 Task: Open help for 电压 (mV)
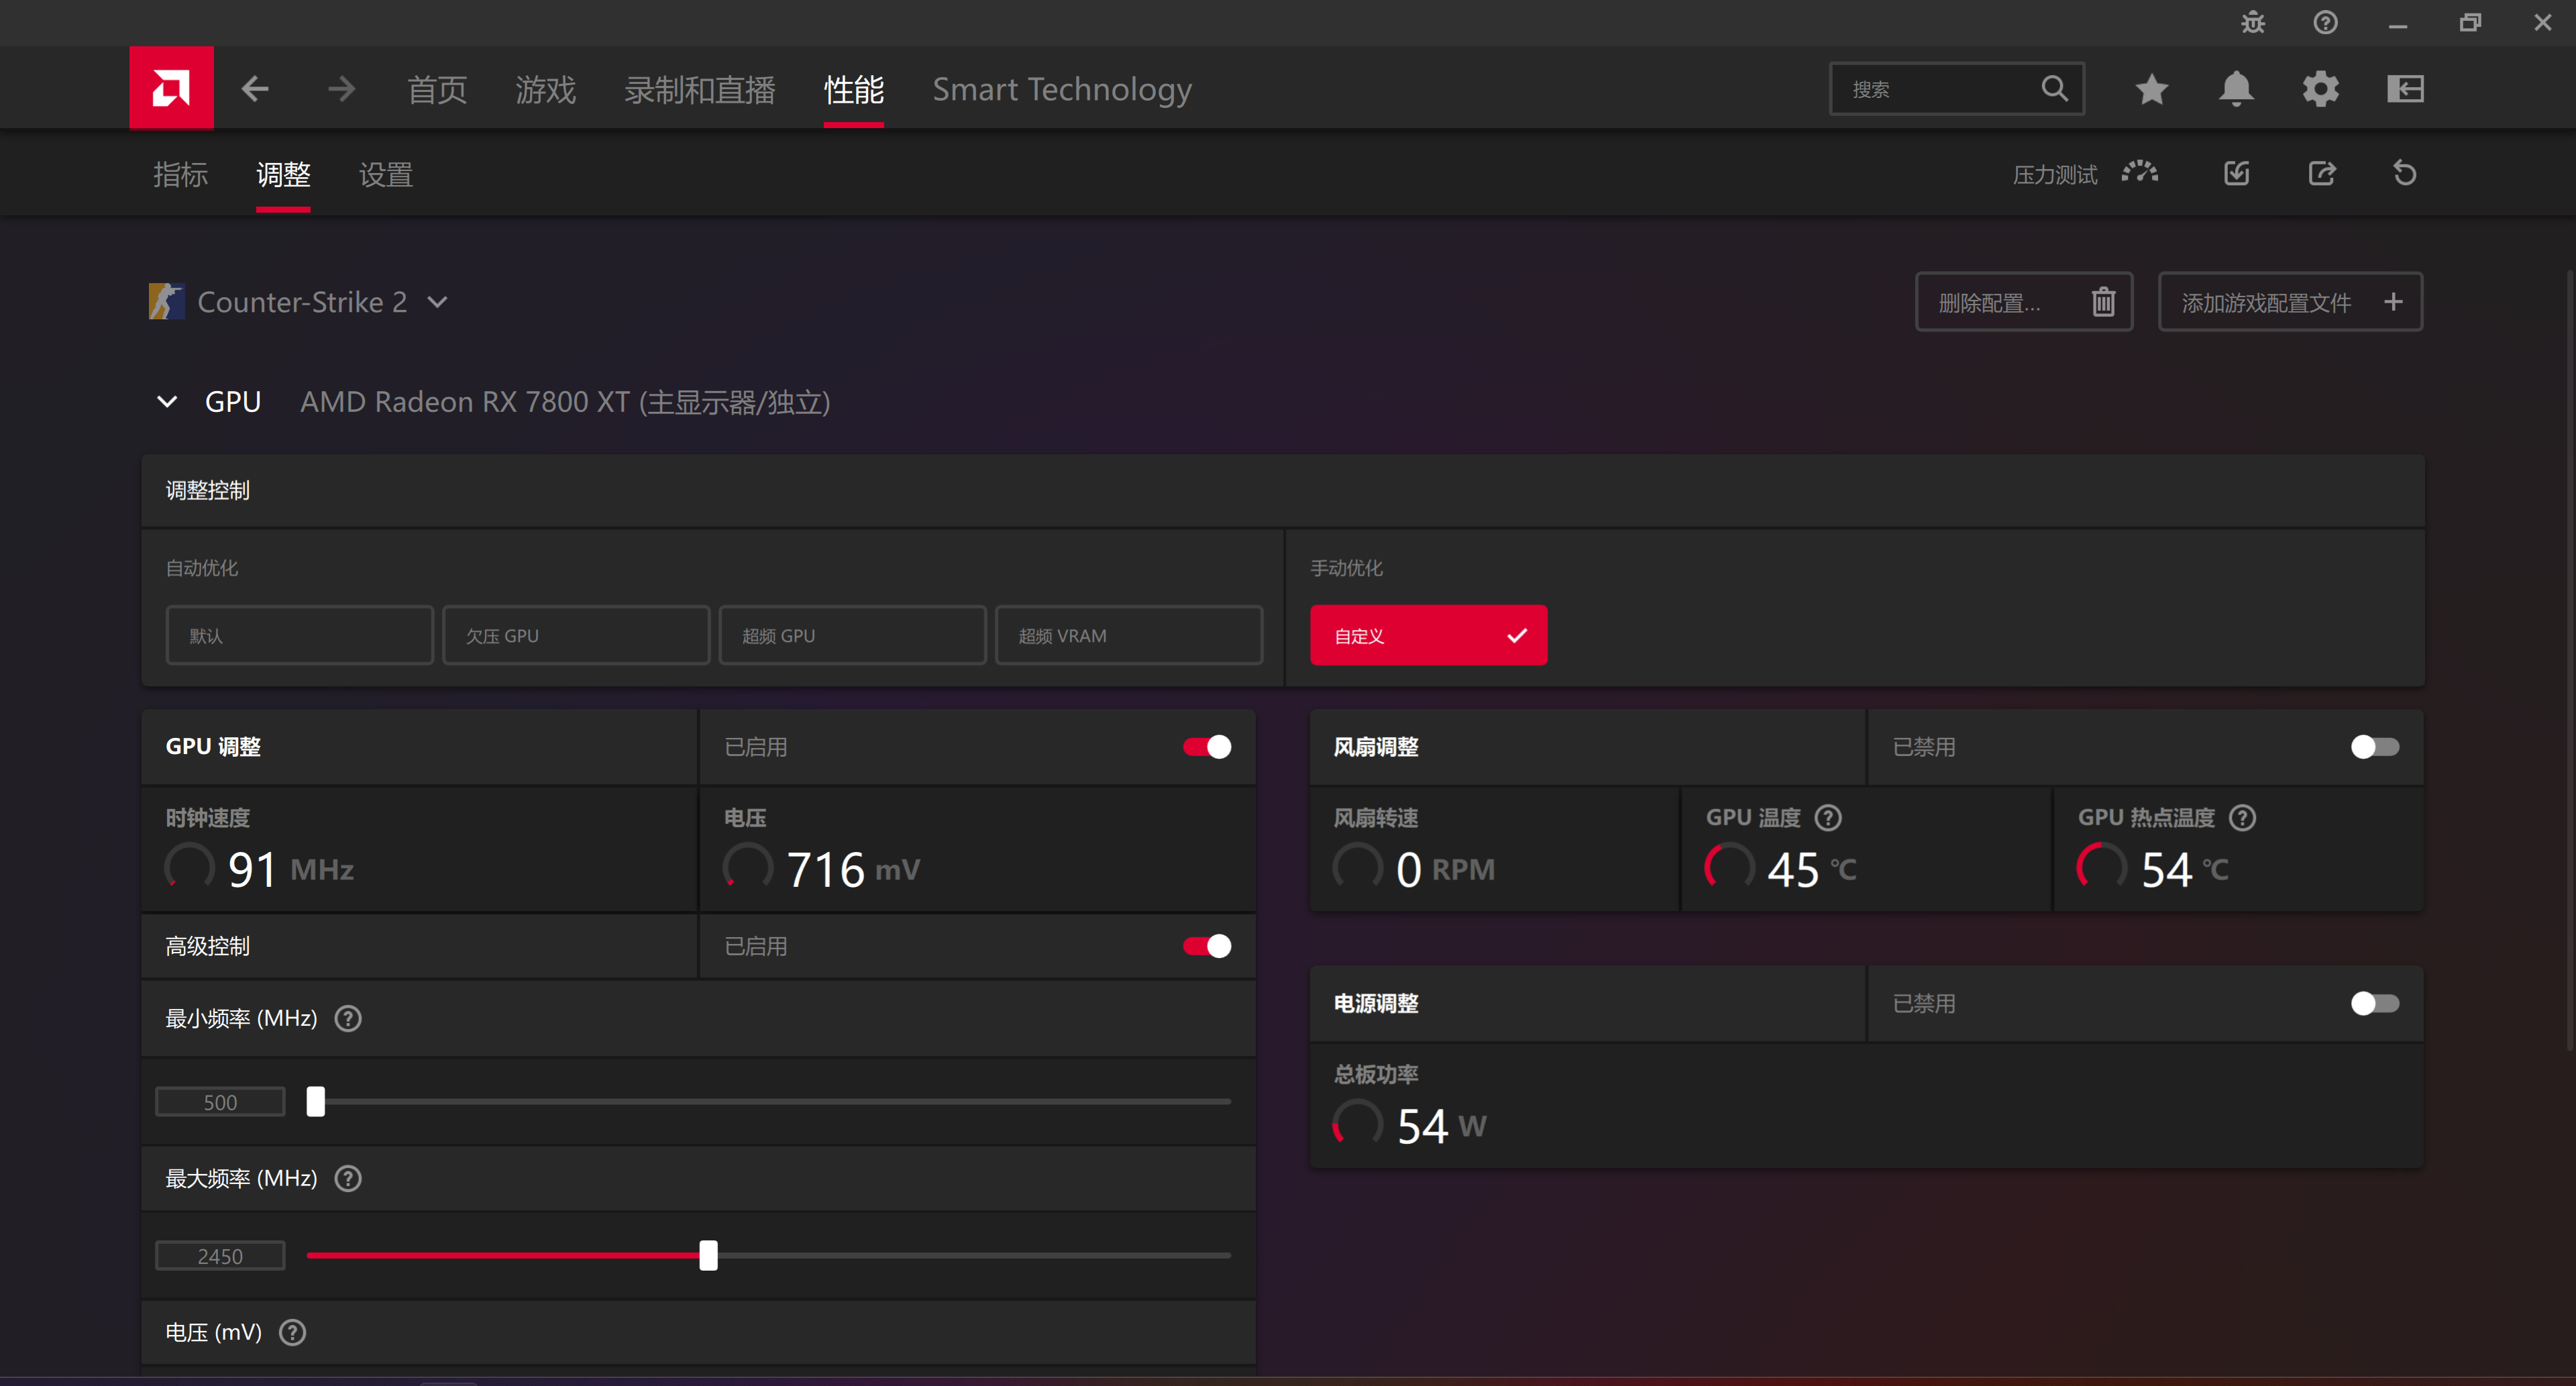pyautogui.click(x=292, y=1332)
